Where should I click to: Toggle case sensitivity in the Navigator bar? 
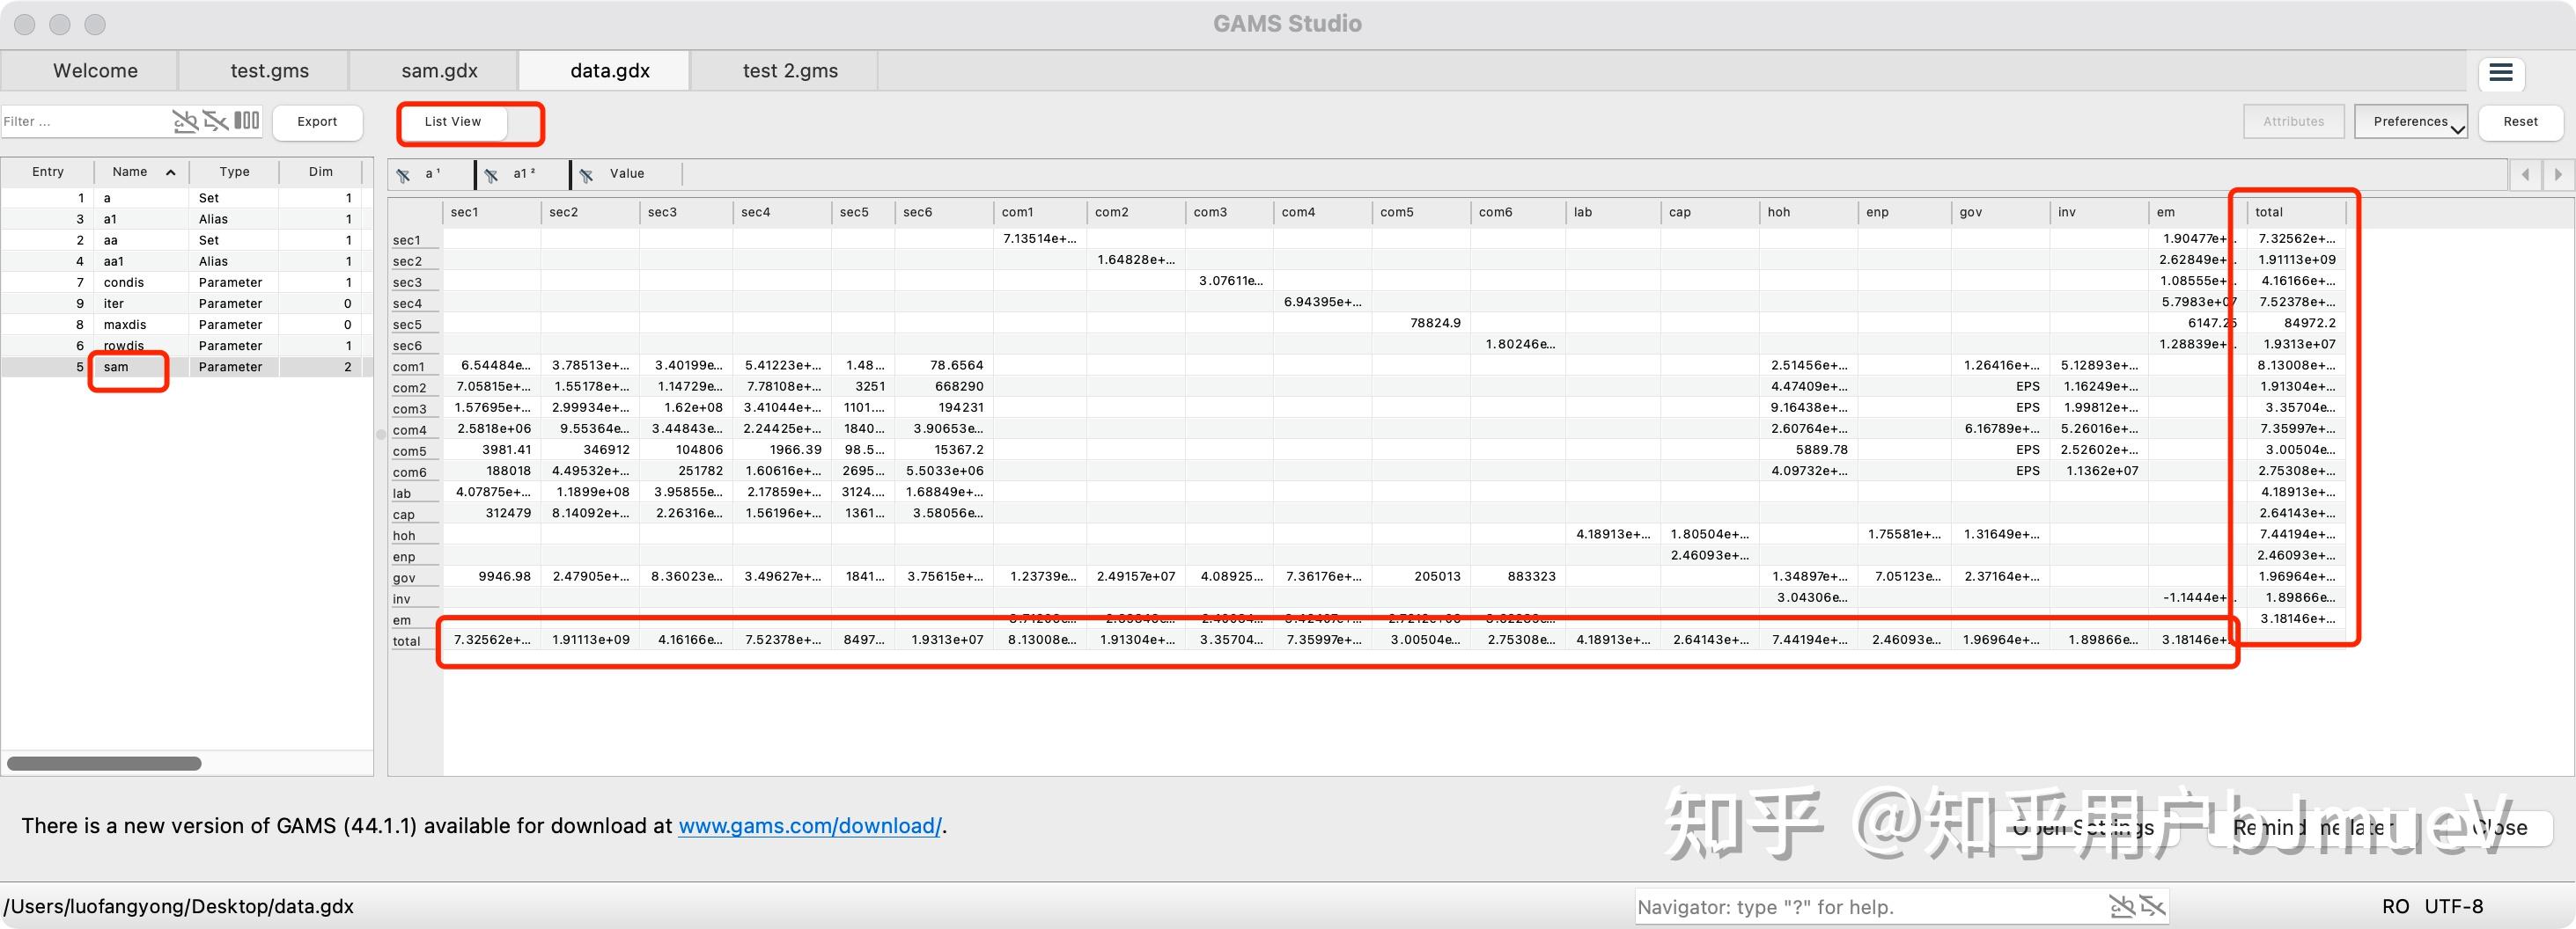(x=2122, y=907)
